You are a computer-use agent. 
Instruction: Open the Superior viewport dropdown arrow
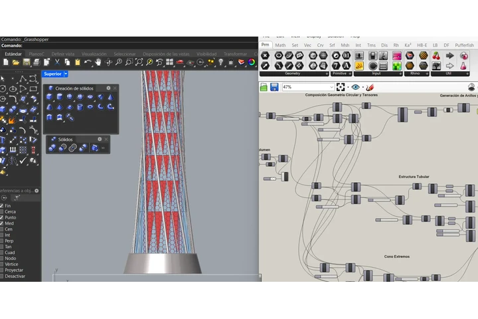[x=66, y=74]
